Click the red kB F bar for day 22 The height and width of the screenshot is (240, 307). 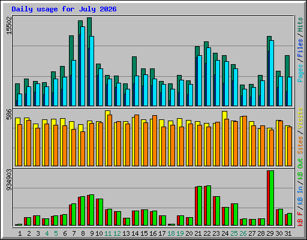pyautogui.click(x=206, y=206)
